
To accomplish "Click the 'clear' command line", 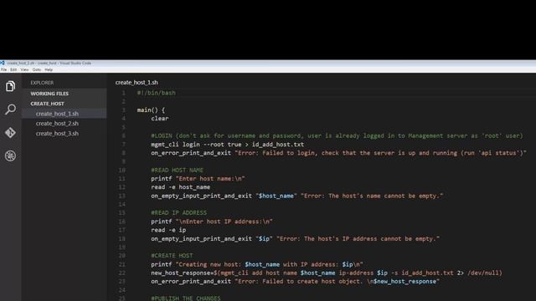I will 160,119.
